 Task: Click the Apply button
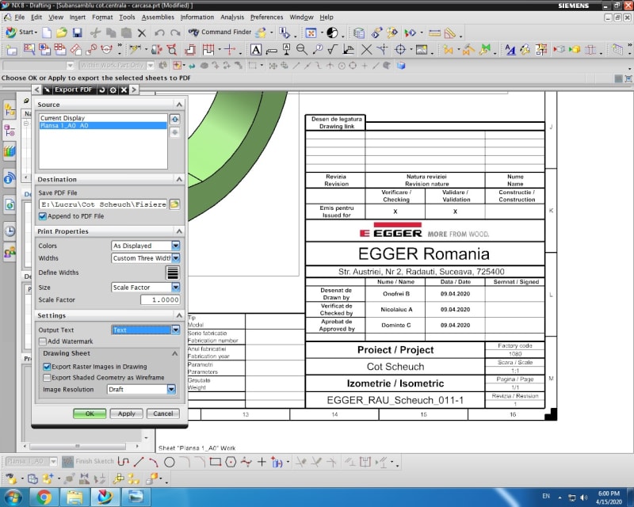(x=127, y=414)
